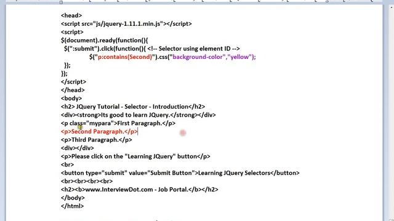The width and height of the screenshot is (394, 221).
Task: Click the "<body>" opening tag line
Action: click(71, 98)
